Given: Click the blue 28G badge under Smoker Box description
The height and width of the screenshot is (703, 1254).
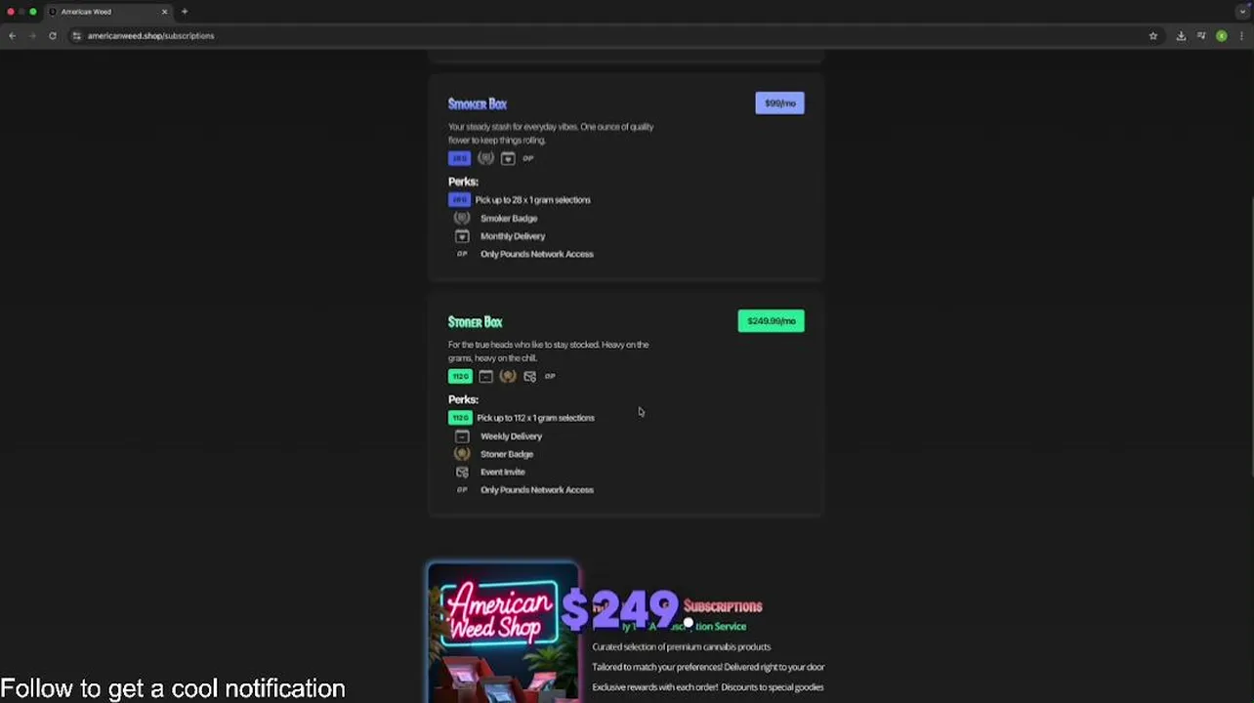Looking at the screenshot, I should (x=459, y=158).
